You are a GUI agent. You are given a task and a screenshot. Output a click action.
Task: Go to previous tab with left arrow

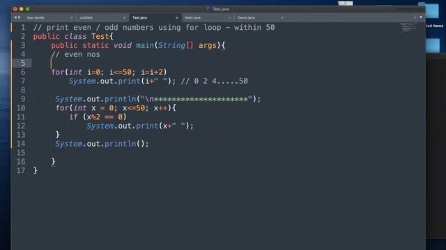15,17
